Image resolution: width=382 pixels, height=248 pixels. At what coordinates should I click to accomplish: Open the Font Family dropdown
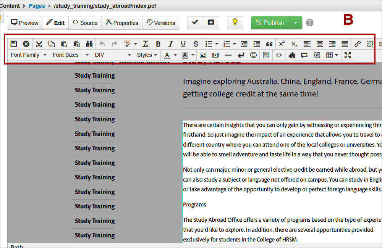pyautogui.click(x=28, y=55)
